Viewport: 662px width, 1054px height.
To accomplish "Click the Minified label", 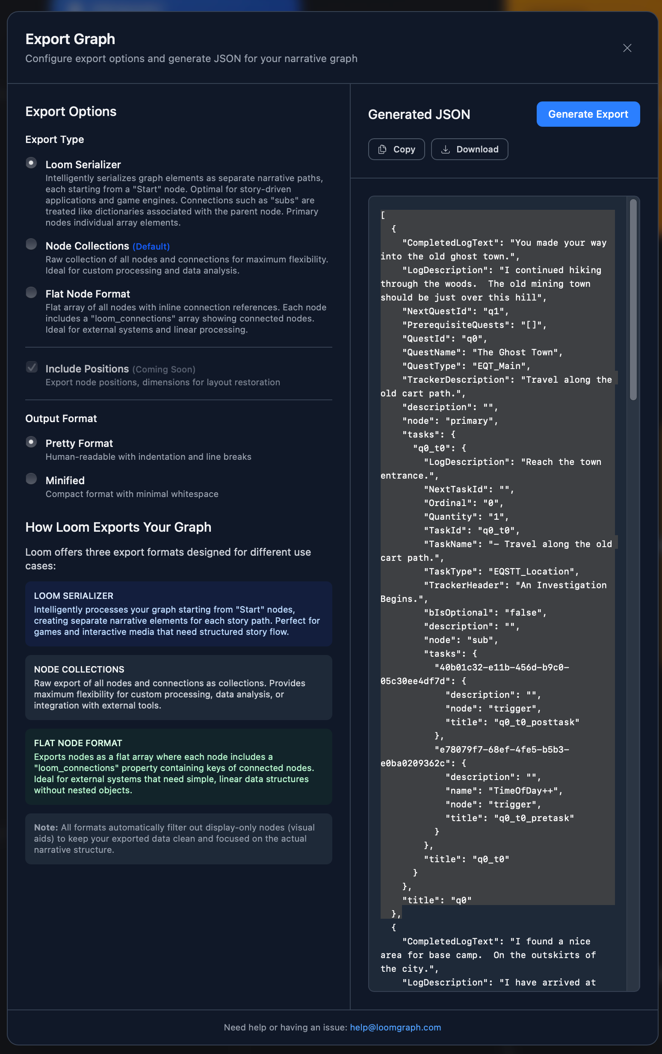I will pyautogui.click(x=65, y=481).
